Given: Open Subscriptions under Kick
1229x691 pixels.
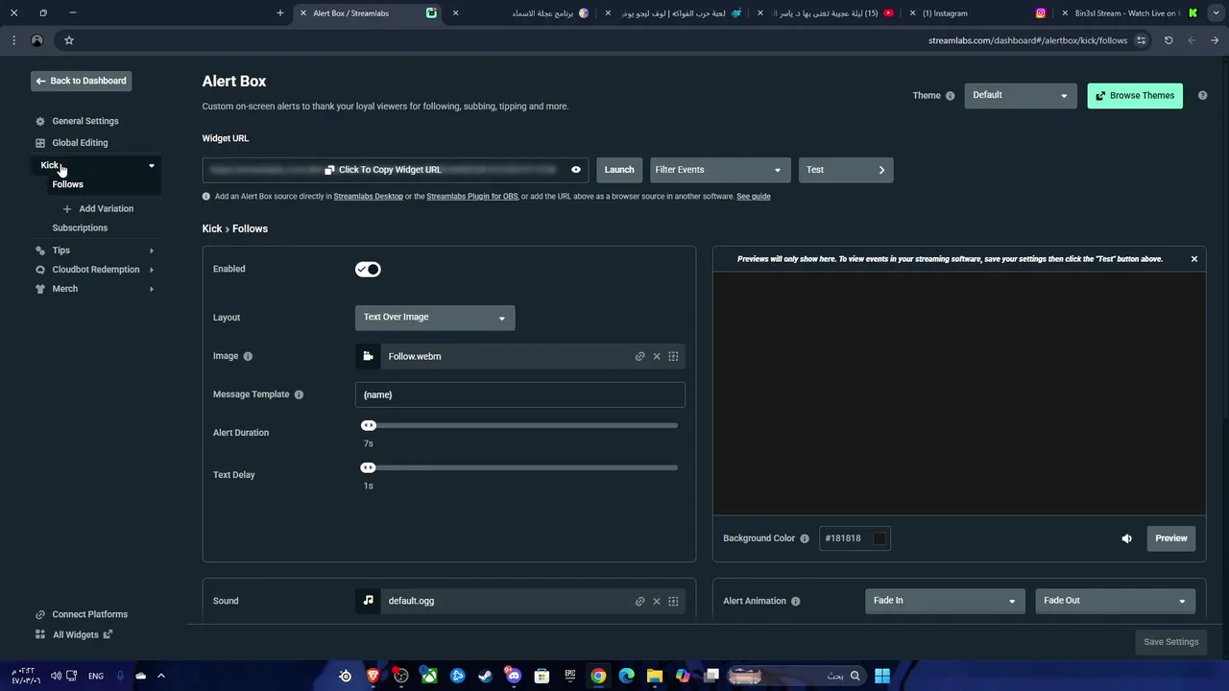Looking at the screenshot, I should pyautogui.click(x=80, y=228).
